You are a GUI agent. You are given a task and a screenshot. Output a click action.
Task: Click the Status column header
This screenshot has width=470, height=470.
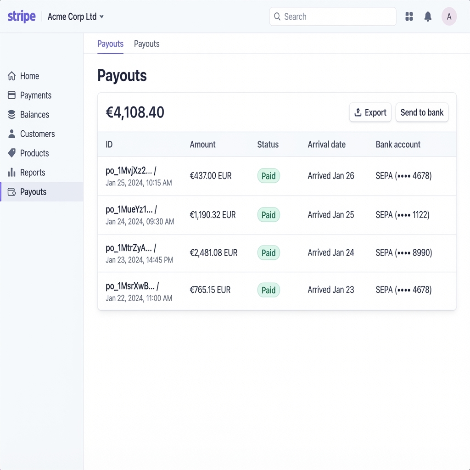pyautogui.click(x=268, y=145)
